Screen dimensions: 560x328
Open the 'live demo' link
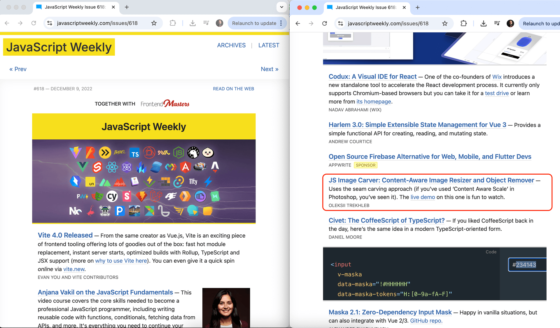pyautogui.click(x=423, y=197)
